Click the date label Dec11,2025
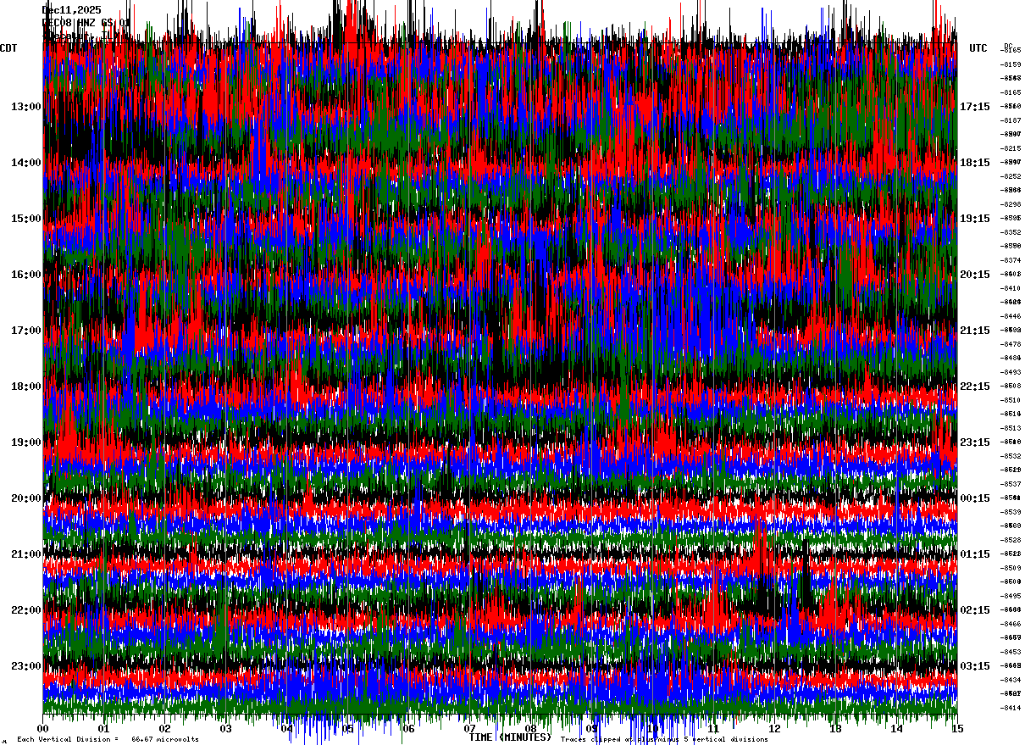The image size is (1025, 751). [72, 10]
